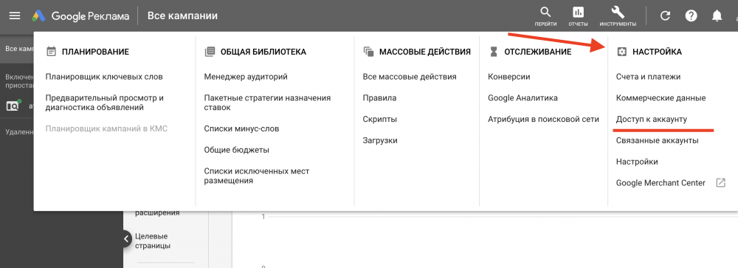
Task: Open 'Списки исключенных мест размещения'
Action: pyautogui.click(x=257, y=176)
